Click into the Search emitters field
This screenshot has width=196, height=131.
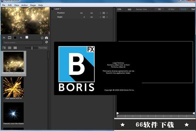(23, 43)
